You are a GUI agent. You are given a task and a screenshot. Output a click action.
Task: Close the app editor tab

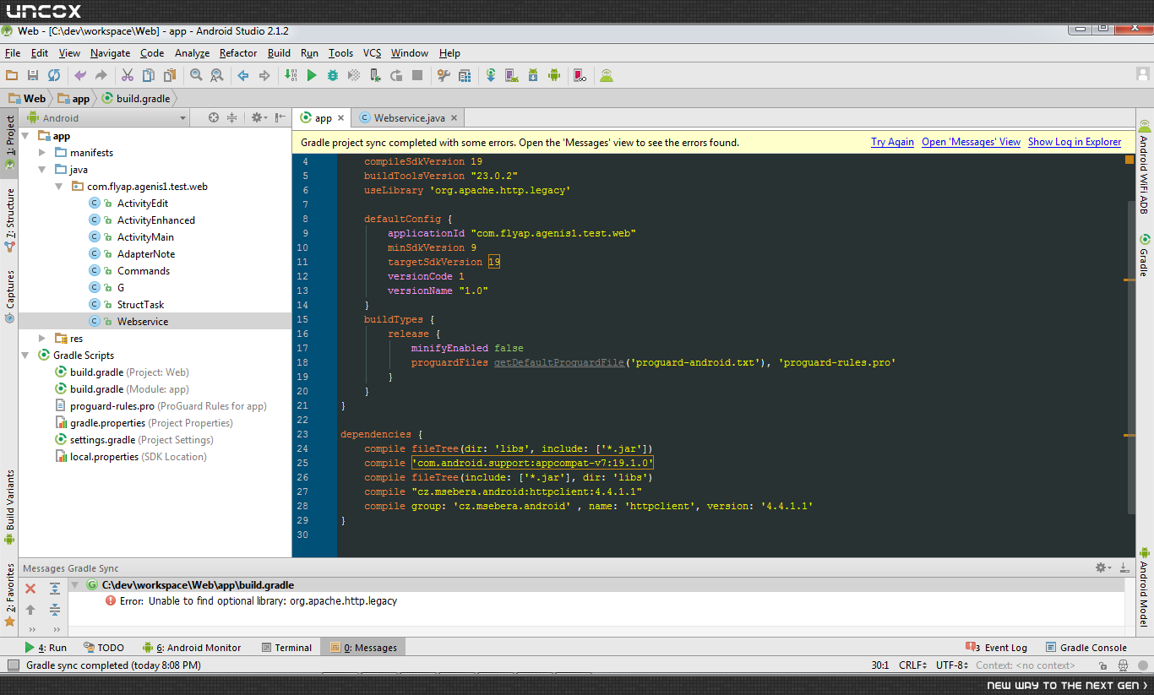340,119
